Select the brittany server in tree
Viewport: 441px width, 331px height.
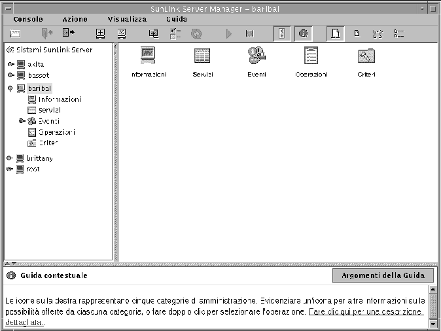click(40, 158)
